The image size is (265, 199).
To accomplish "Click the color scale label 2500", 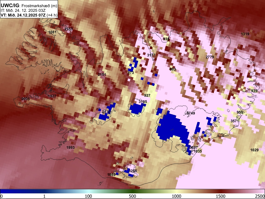I will 260,196.
